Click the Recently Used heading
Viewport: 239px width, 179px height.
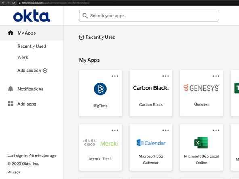101,37
